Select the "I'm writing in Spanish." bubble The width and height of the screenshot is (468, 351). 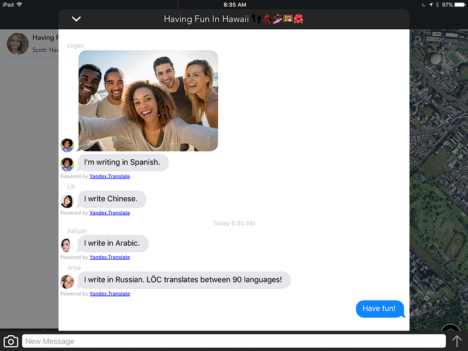123,163
